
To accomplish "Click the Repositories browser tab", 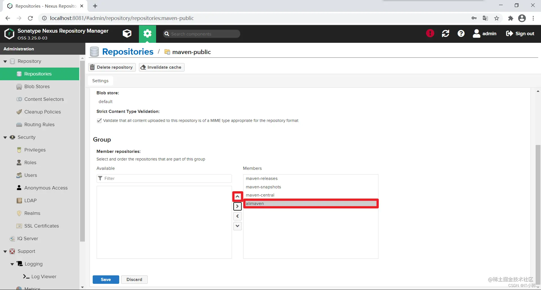I will point(45,6).
